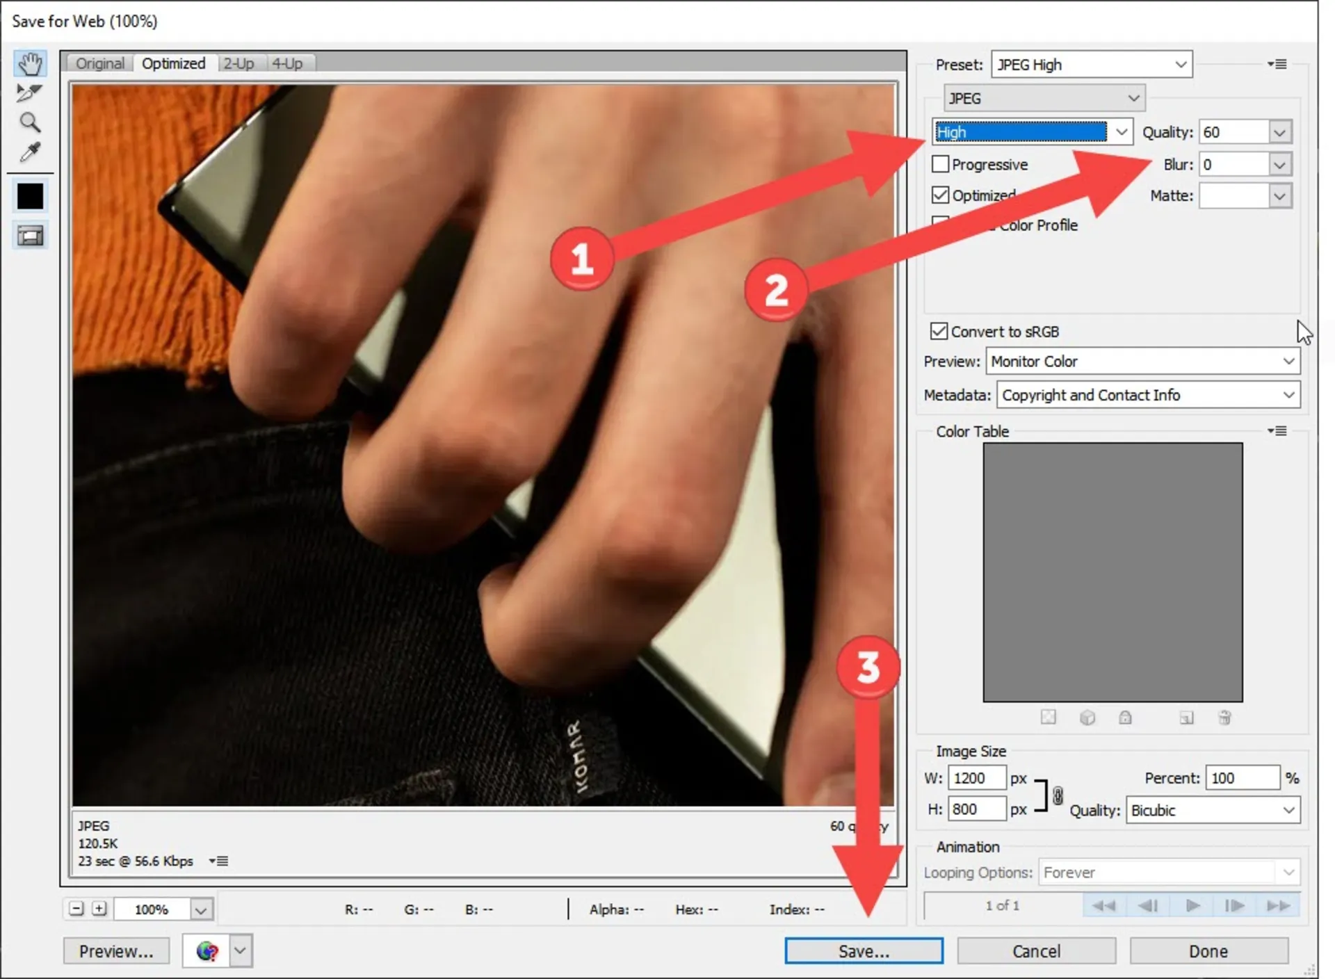The width and height of the screenshot is (1335, 979).
Task: Click the Cancel button
Action: 1036,950
